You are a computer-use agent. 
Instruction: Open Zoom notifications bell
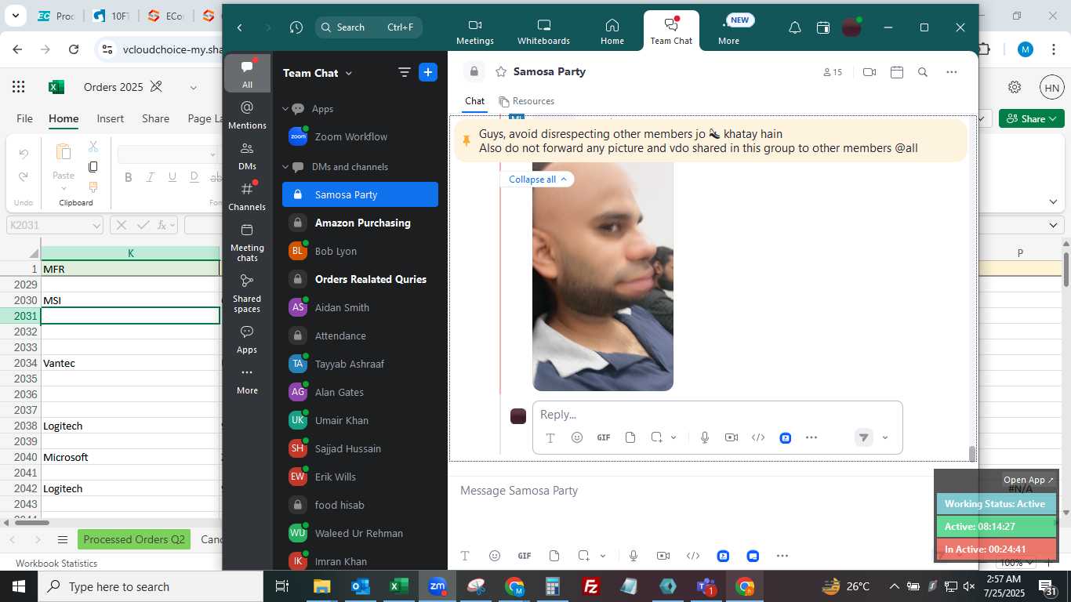point(794,27)
